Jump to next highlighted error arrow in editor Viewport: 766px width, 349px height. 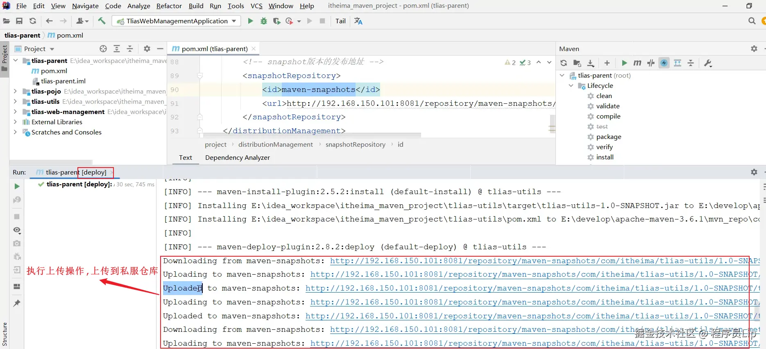click(x=549, y=62)
